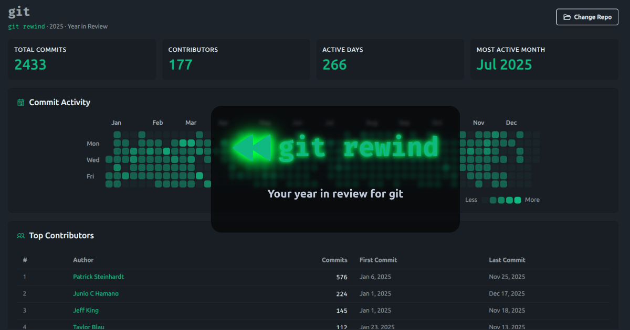Screen dimensions: 630x330
Task: Click the folder icon inside Change Repo button
Action: [567, 17]
